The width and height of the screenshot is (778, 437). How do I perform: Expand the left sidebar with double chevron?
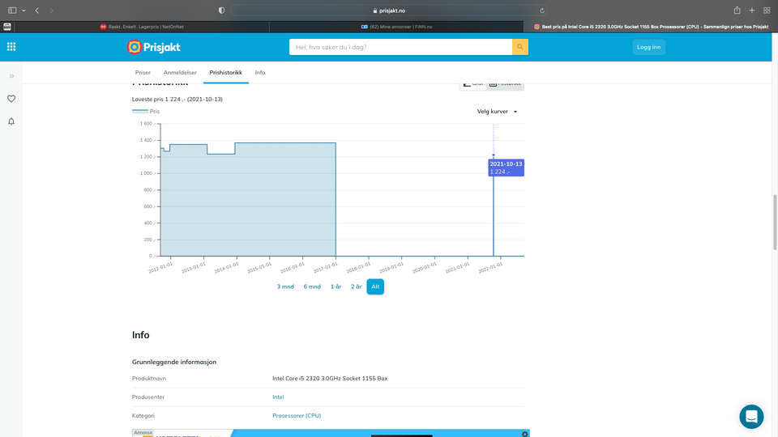point(11,76)
